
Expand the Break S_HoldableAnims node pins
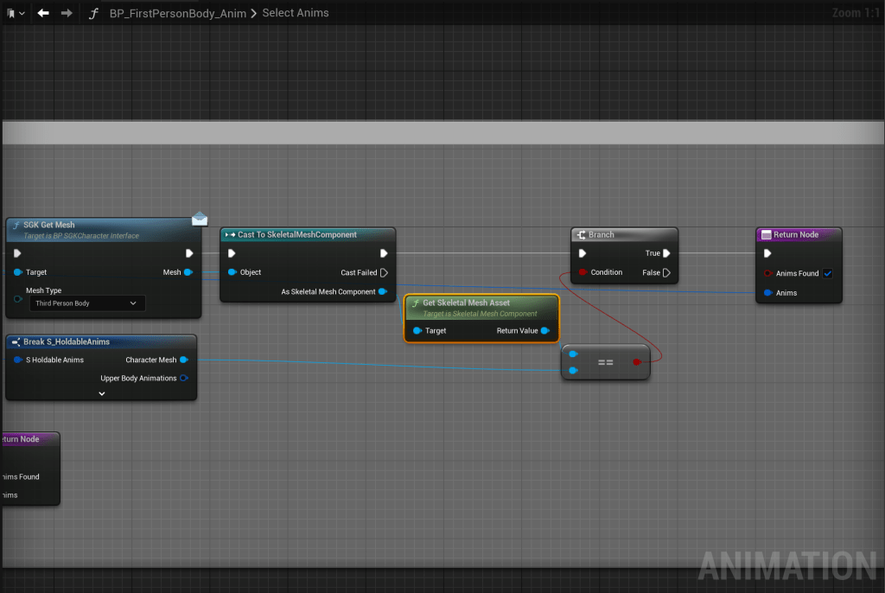pos(101,393)
